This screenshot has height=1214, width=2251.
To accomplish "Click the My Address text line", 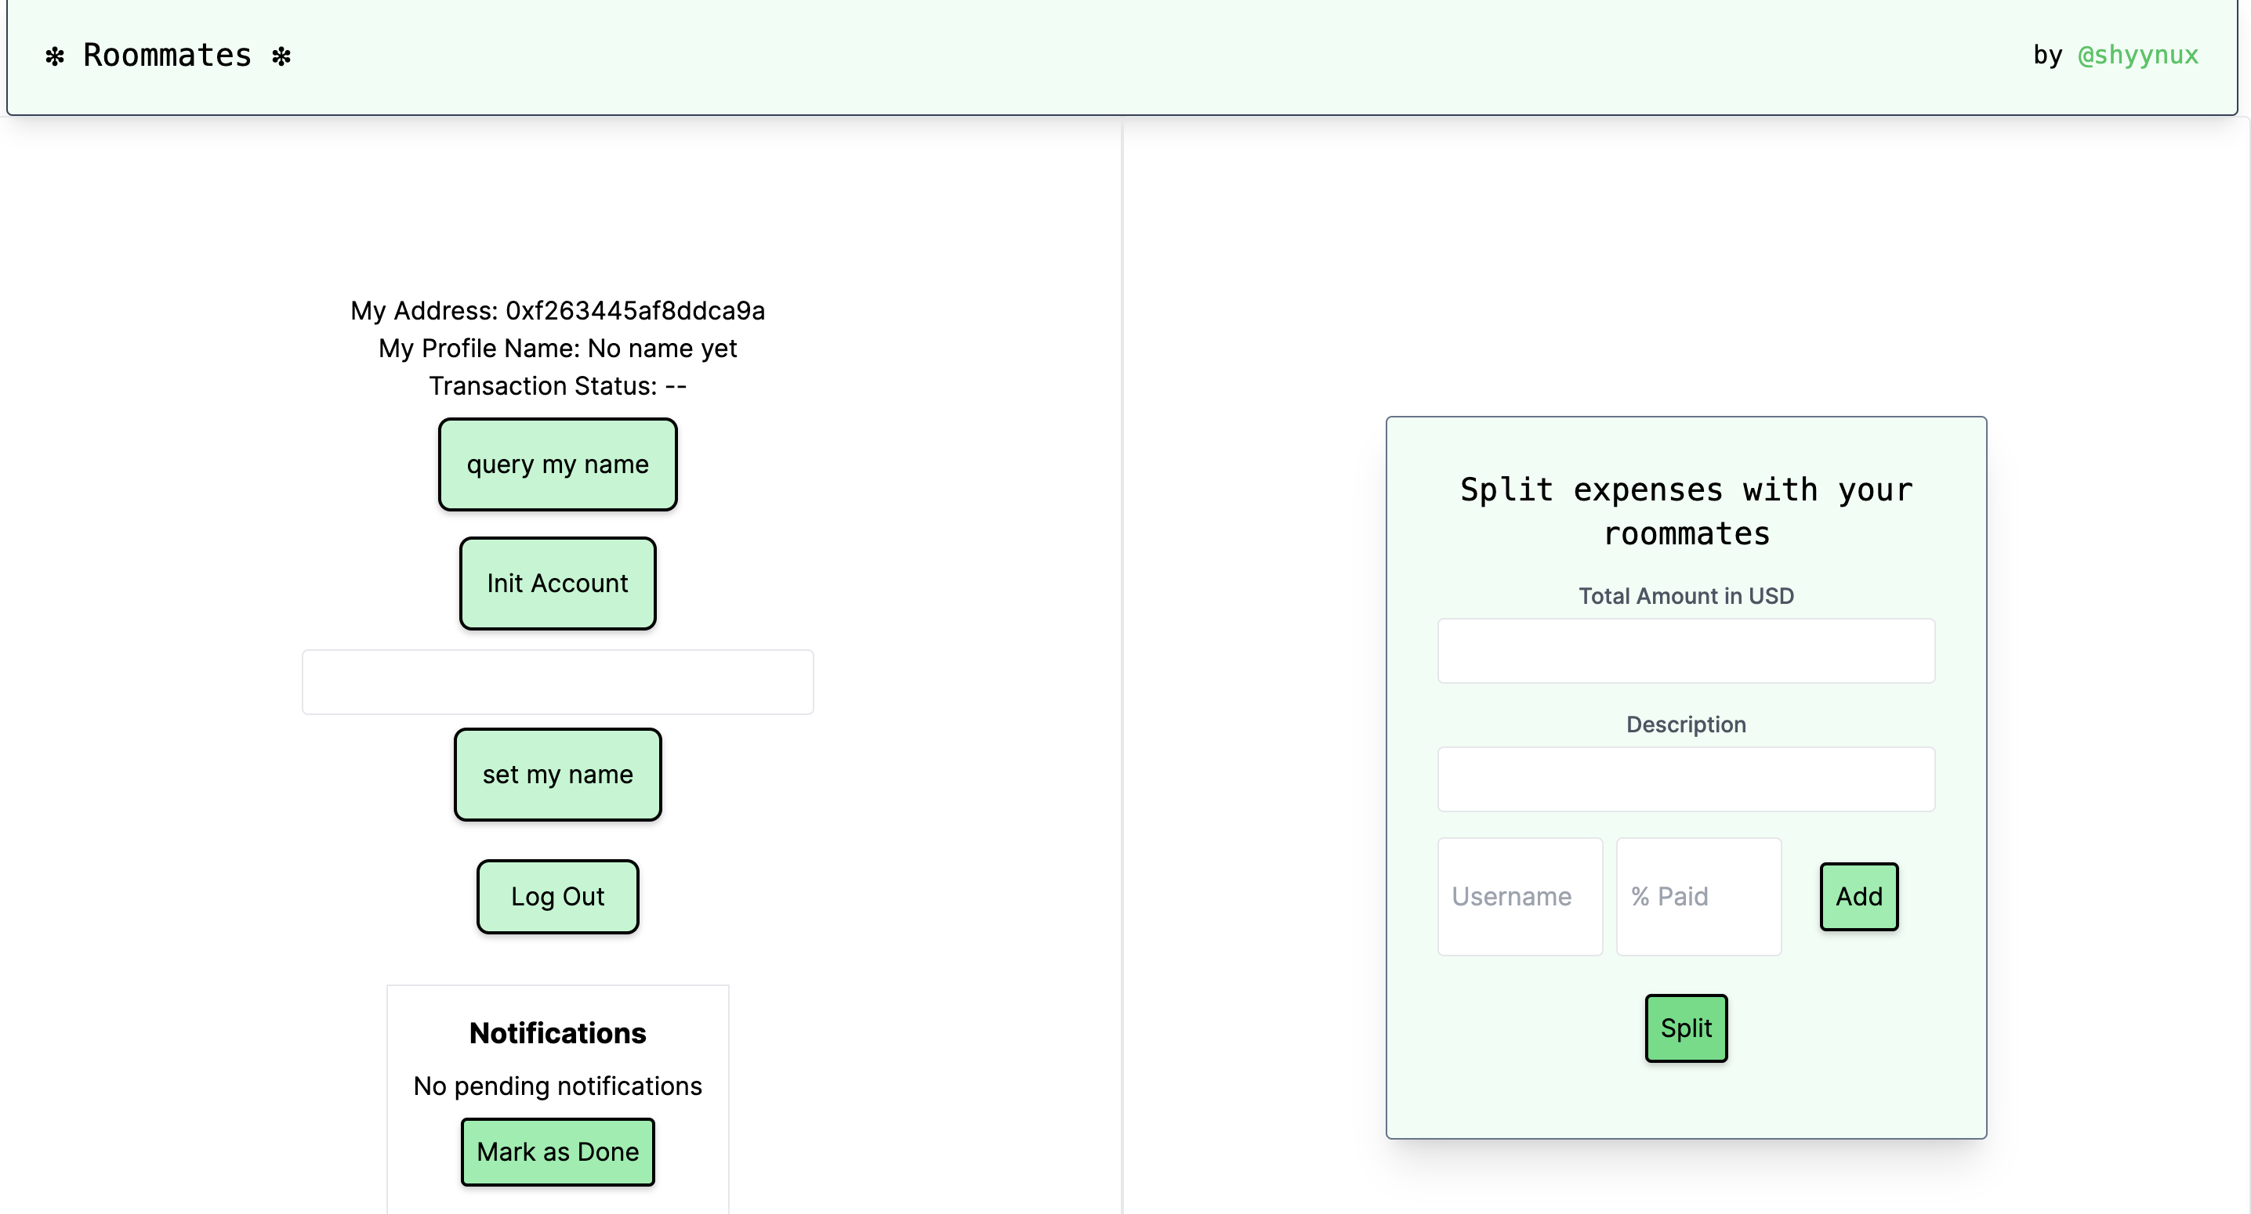I will 557,310.
